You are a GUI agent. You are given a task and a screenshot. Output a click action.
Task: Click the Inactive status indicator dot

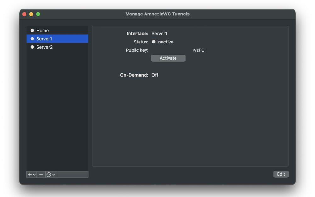click(x=154, y=42)
